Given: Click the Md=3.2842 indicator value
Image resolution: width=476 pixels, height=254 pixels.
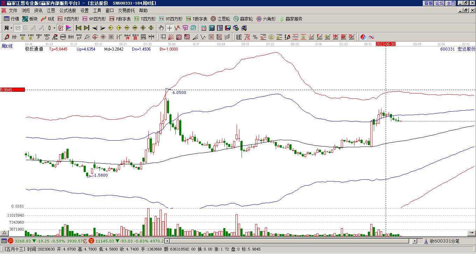Looking at the screenshot, I should click(x=114, y=49).
